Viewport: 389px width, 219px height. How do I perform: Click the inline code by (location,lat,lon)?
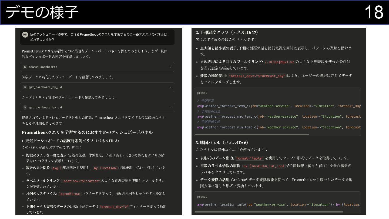pos(264,166)
